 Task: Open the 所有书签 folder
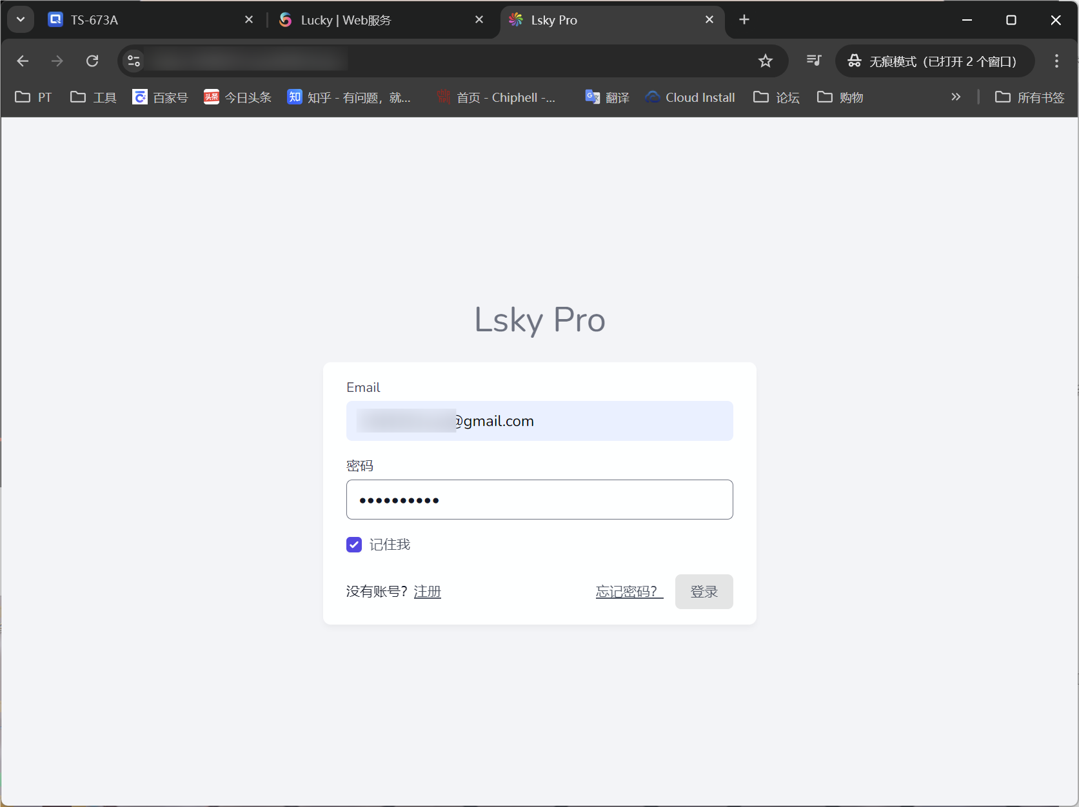click(1030, 97)
